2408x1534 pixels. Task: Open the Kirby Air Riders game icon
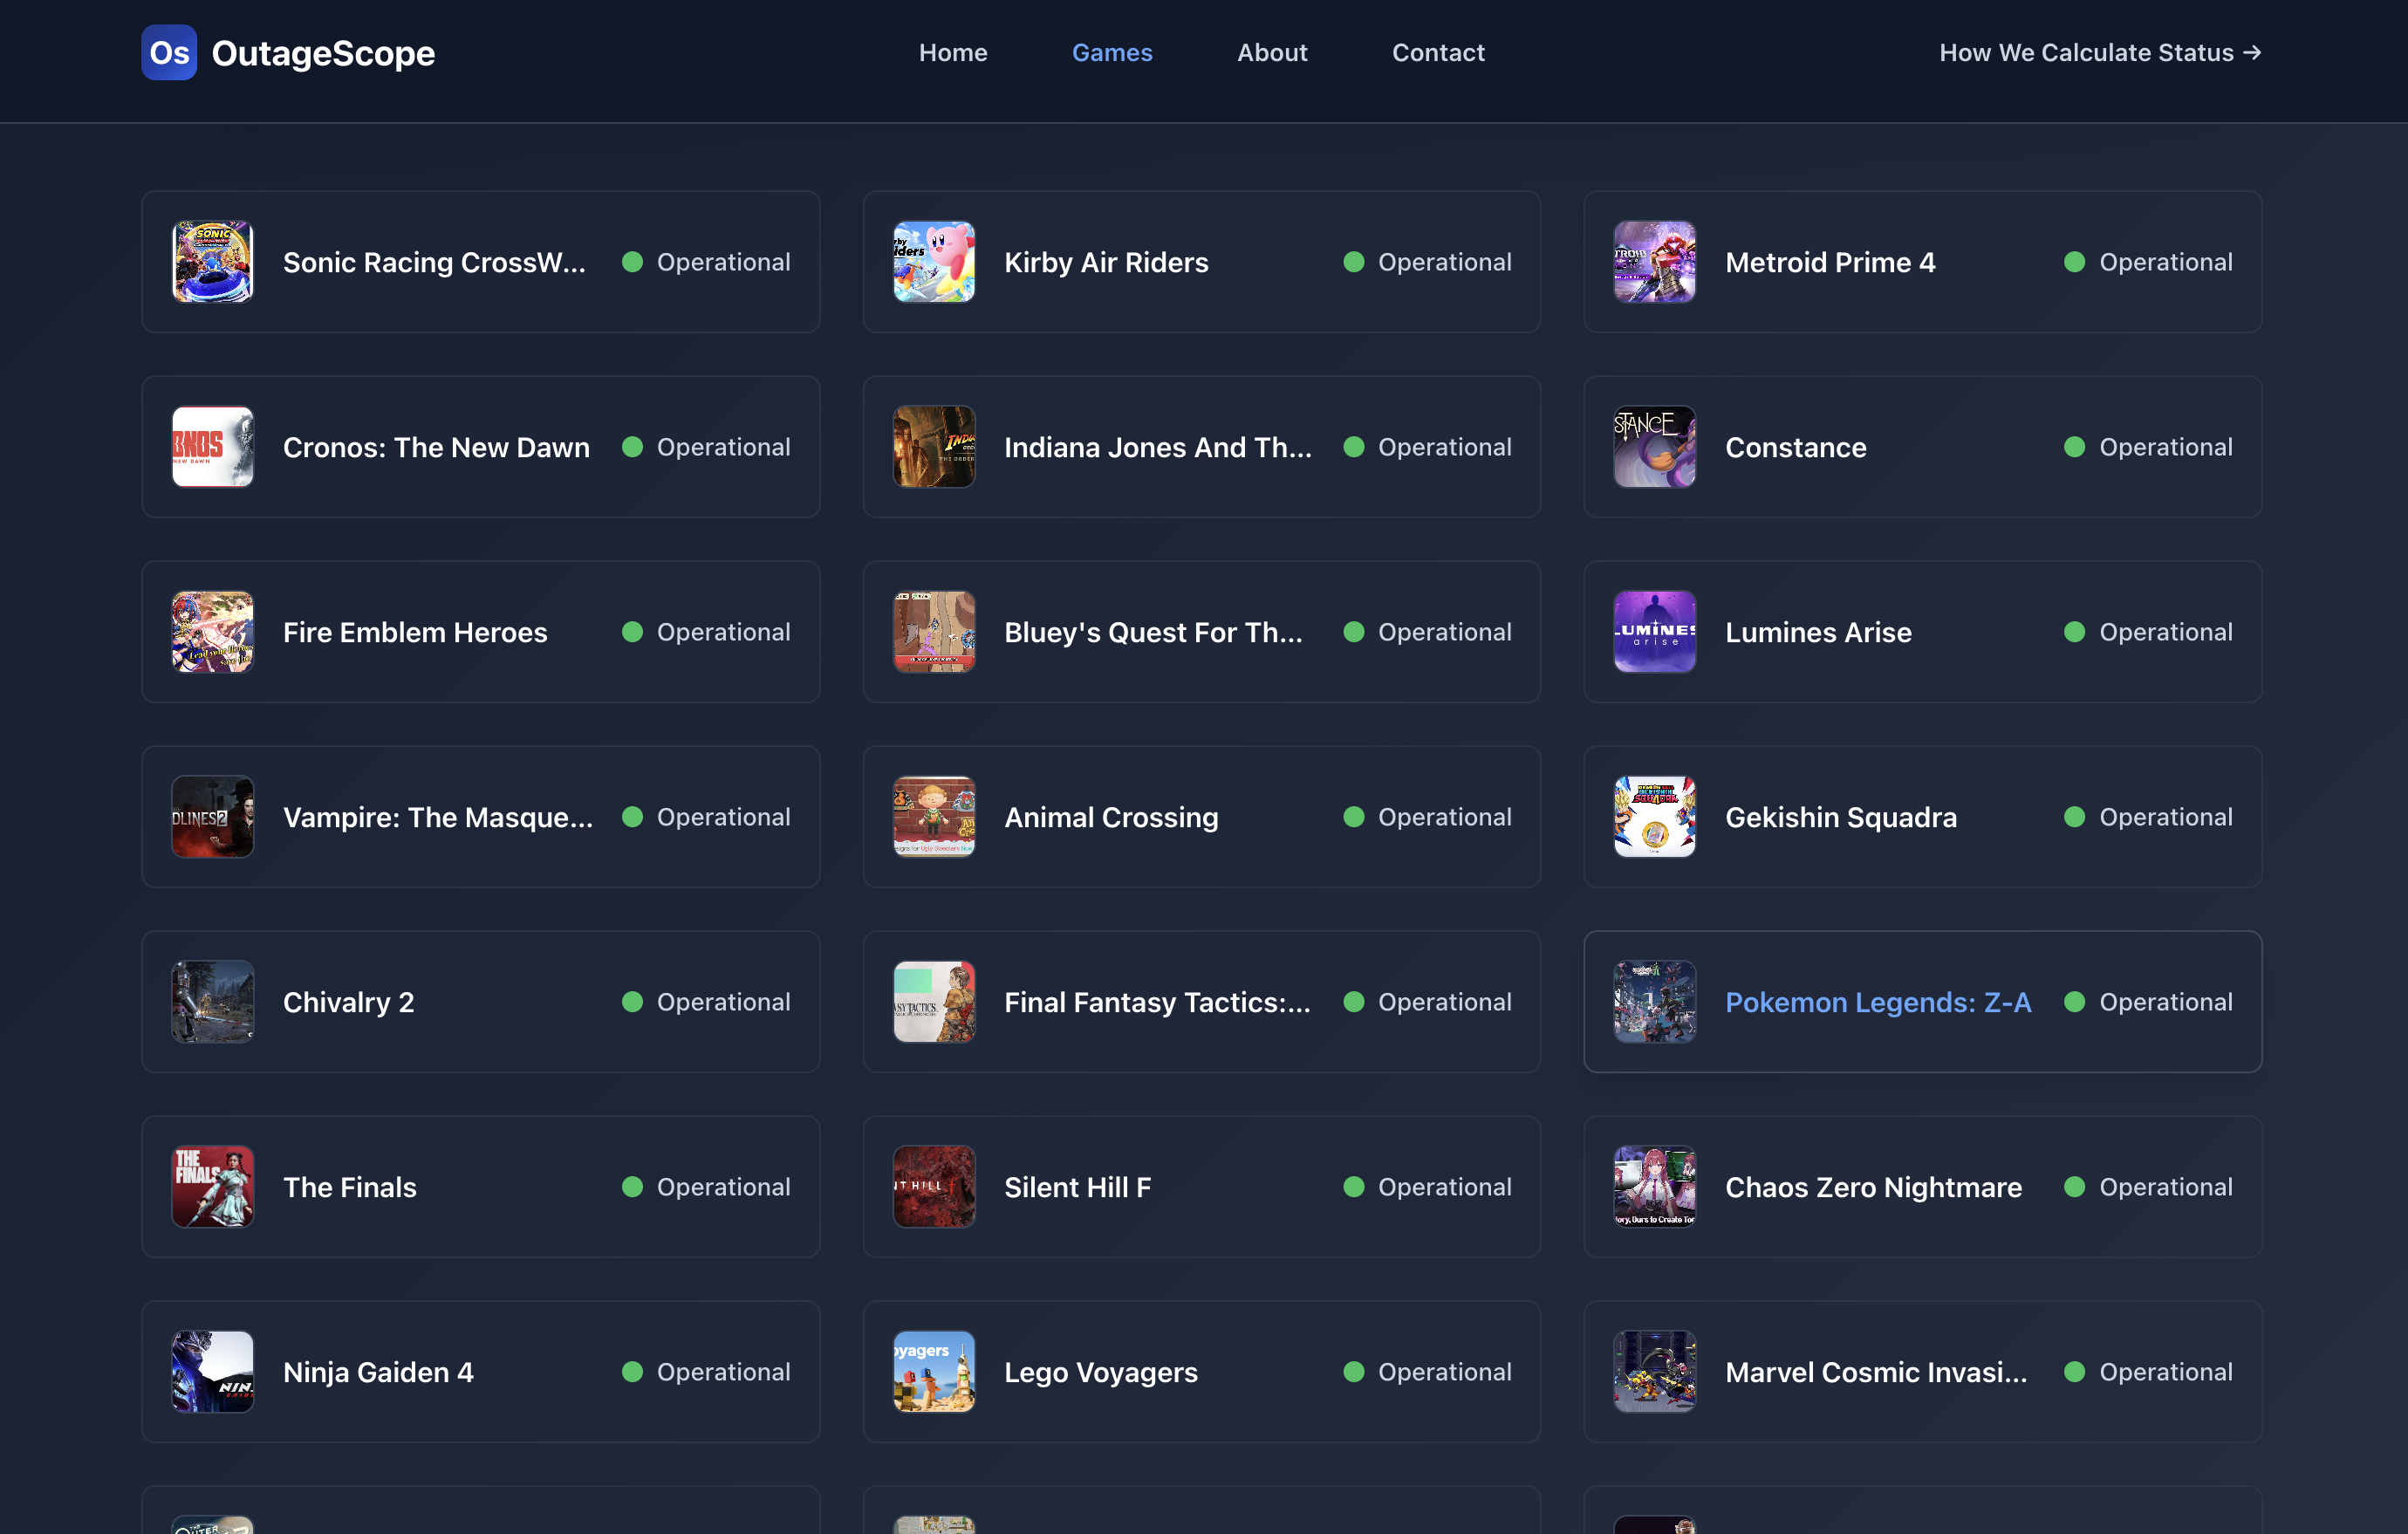tap(933, 262)
